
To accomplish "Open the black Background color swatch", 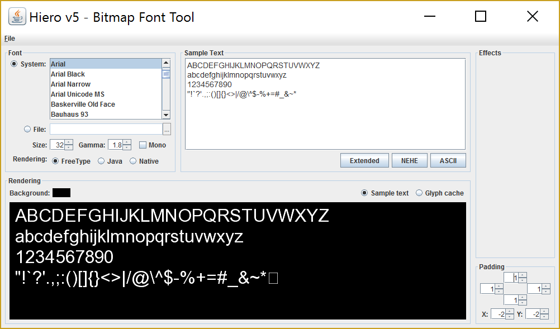I will coord(61,193).
